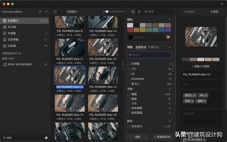Screen dimensions: 227x142
Task: Click the pin icon at top right
Action: click(x=222, y=4)
